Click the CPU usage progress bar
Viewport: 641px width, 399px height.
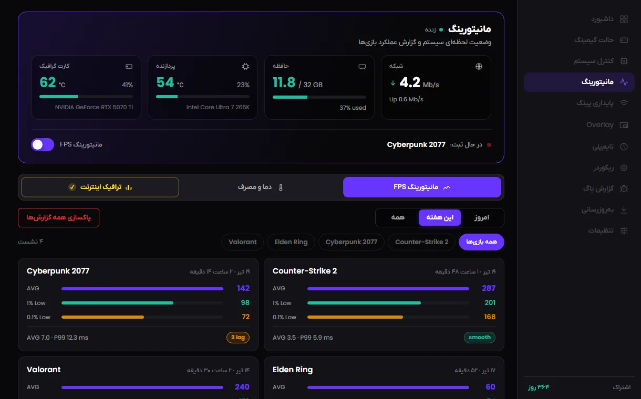click(x=203, y=97)
